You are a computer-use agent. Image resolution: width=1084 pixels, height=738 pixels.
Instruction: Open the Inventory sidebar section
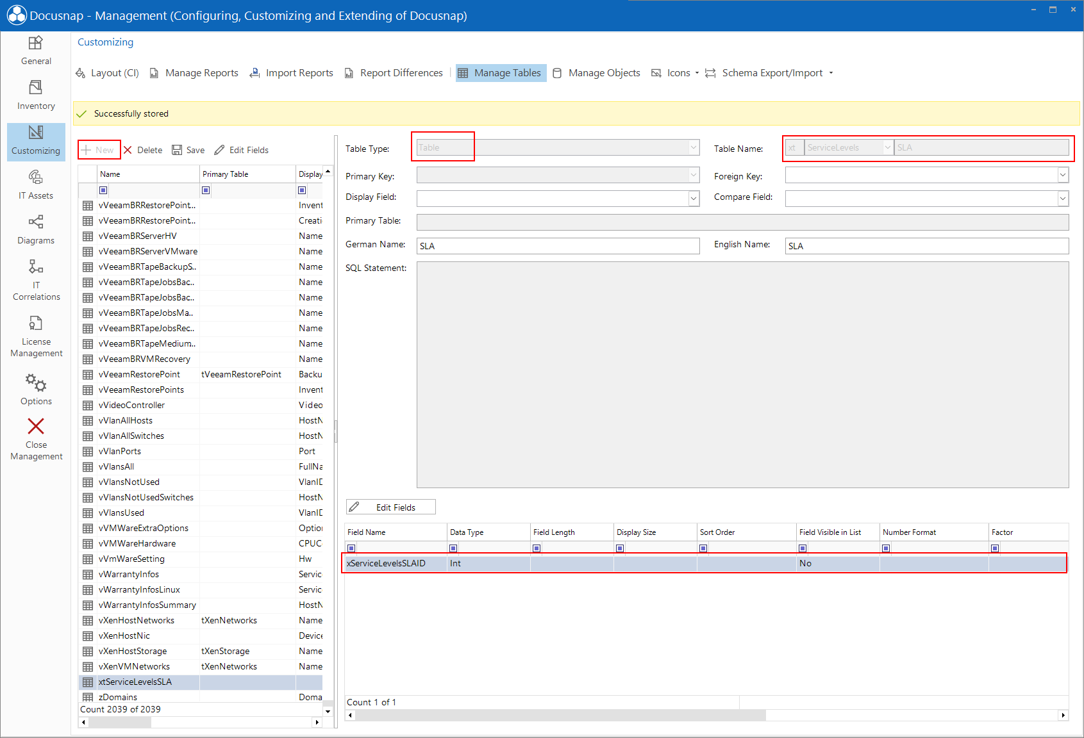(36, 95)
